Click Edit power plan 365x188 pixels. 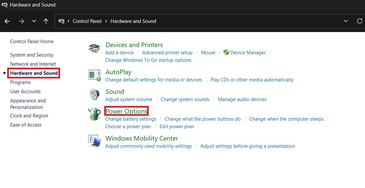pyautogui.click(x=177, y=127)
